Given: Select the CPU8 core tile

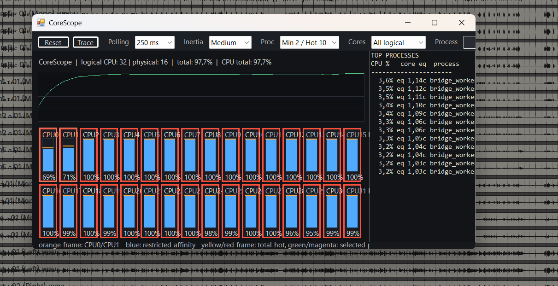Looking at the screenshot, I should pos(211,155).
